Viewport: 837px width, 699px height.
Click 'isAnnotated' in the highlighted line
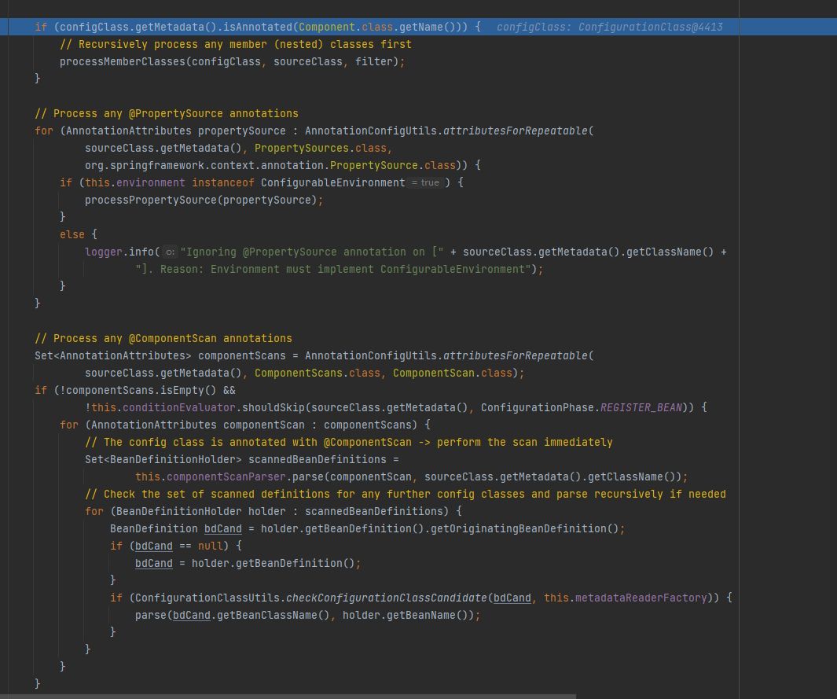[258, 28]
